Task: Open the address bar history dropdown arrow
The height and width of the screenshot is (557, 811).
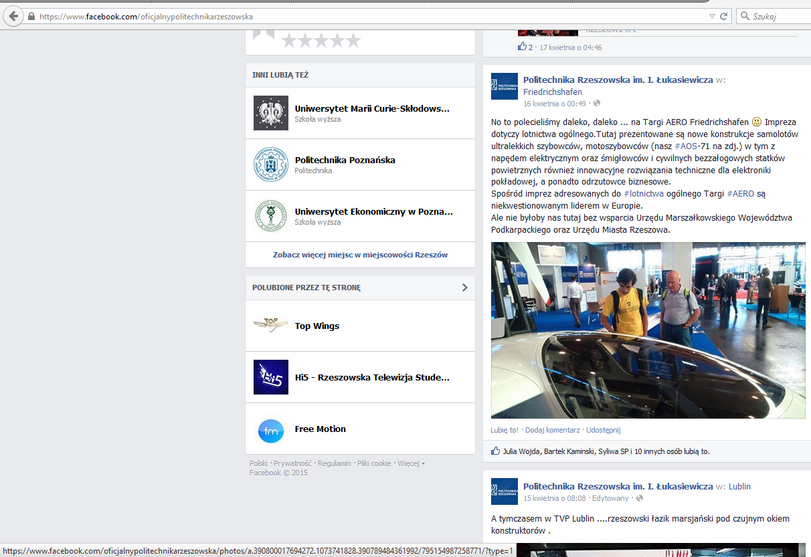Action: click(712, 16)
